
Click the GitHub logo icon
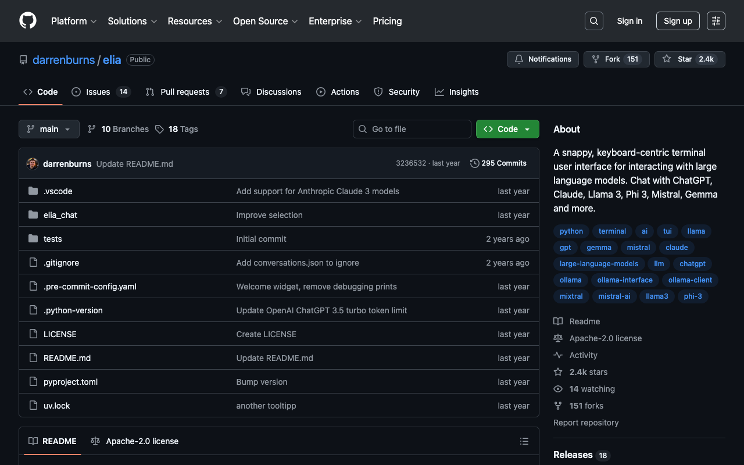click(x=28, y=21)
